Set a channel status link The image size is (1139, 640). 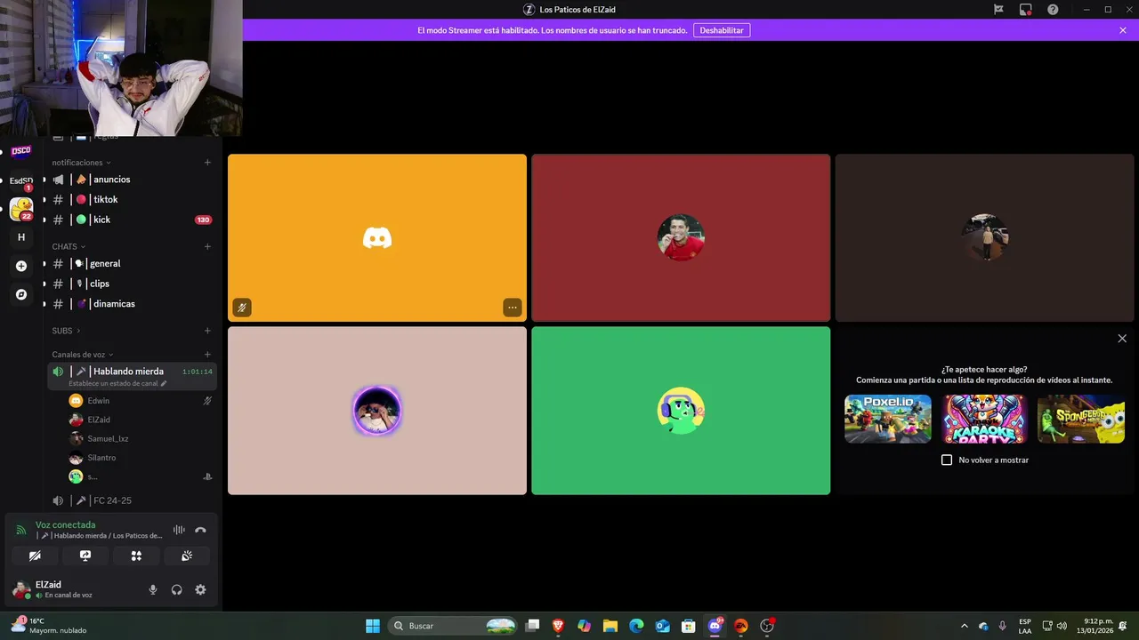coord(117,384)
